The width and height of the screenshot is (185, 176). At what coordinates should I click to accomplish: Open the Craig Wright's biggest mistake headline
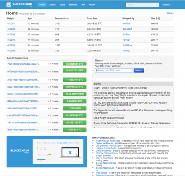tap(109, 118)
